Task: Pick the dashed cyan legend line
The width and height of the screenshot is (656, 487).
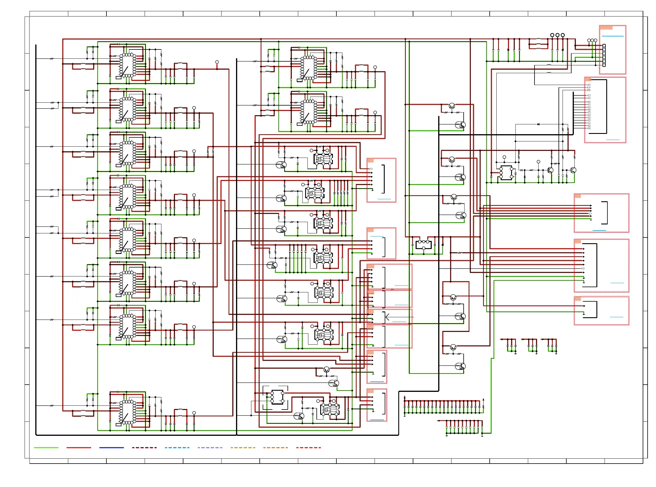Action: pyautogui.click(x=177, y=447)
